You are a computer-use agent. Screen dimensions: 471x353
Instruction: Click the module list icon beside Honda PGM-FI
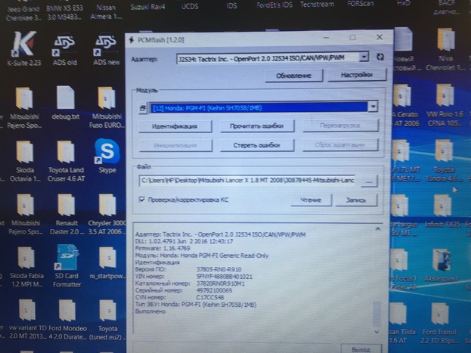point(143,108)
